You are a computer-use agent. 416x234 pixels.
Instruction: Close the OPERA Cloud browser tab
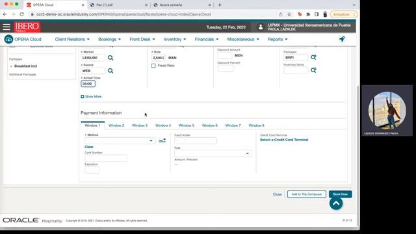pos(83,5)
